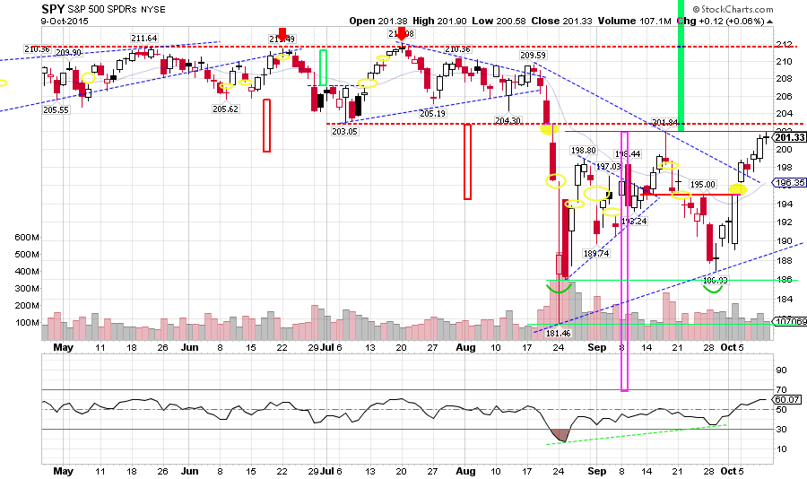Click Oct 5 label under RSI panel

[732, 471]
